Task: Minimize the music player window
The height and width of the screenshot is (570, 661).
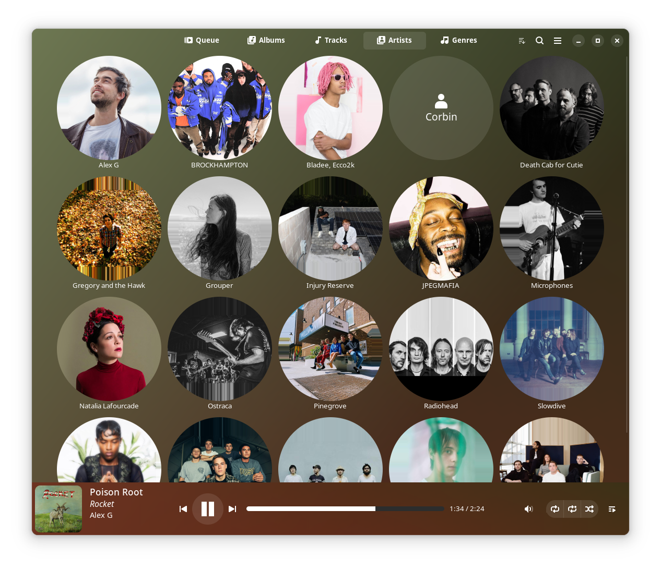Action: click(579, 41)
